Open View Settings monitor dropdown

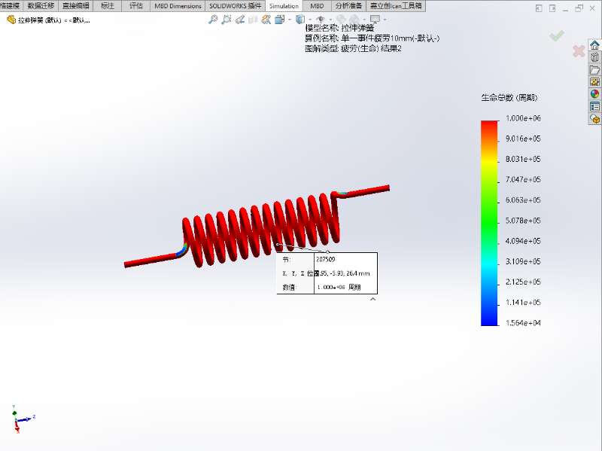[x=375, y=20]
